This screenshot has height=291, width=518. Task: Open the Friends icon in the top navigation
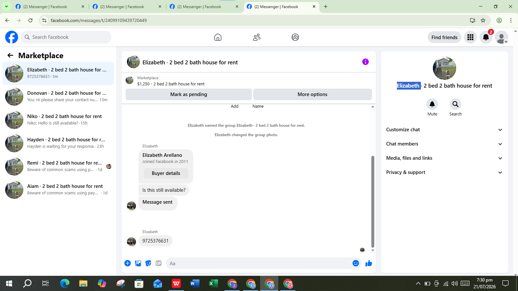[x=257, y=37]
